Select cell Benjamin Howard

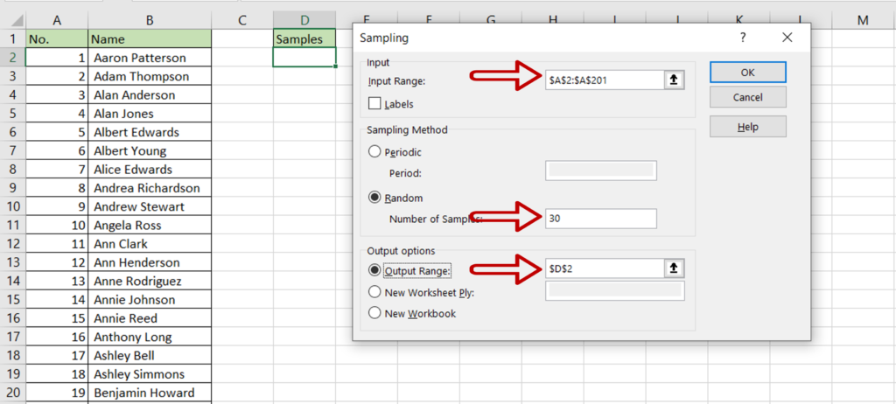coord(150,393)
